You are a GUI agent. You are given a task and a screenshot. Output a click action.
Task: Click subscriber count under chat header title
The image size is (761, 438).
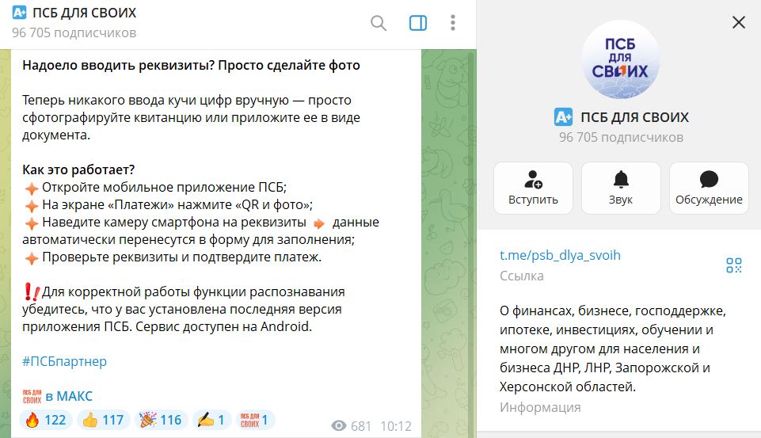pyautogui.click(x=74, y=32)
